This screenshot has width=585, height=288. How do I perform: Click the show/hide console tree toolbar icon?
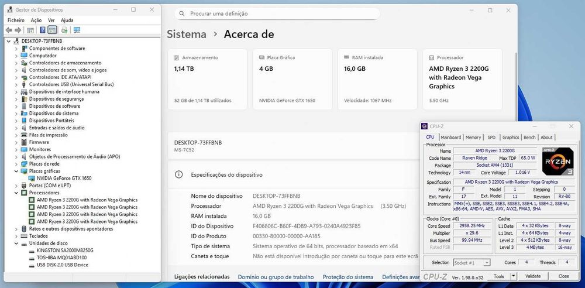click(x=30, y=30)
